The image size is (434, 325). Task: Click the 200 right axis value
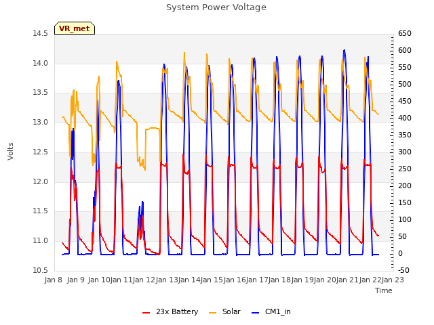(405, 186)
